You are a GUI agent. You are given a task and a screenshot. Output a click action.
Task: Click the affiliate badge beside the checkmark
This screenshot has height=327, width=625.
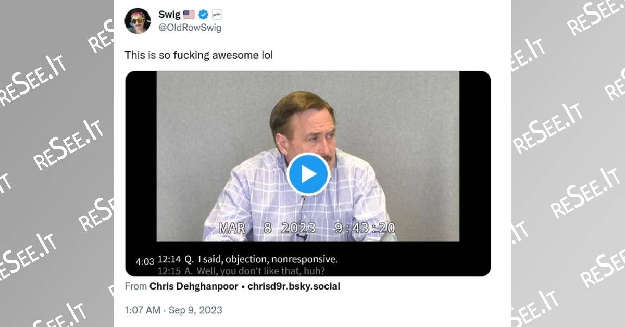[217, 15]
